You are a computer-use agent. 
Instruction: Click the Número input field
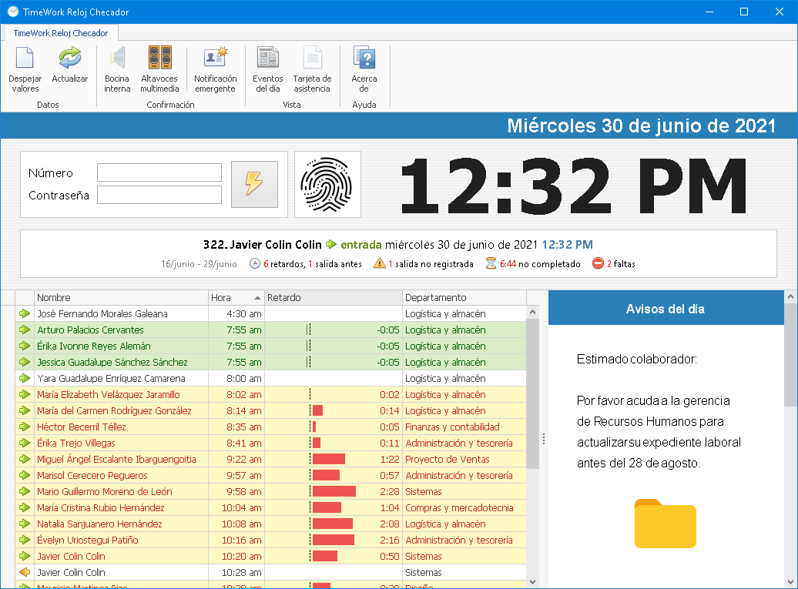159,172
